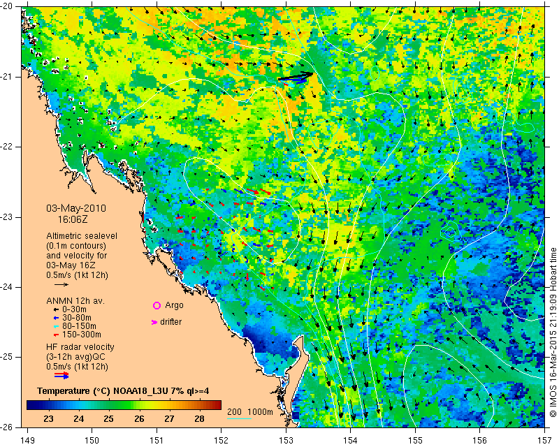Click the large black mooring vector near -21
Image resolution: width=559 pixels, height=447 pixels.
[x=295, y=76]
